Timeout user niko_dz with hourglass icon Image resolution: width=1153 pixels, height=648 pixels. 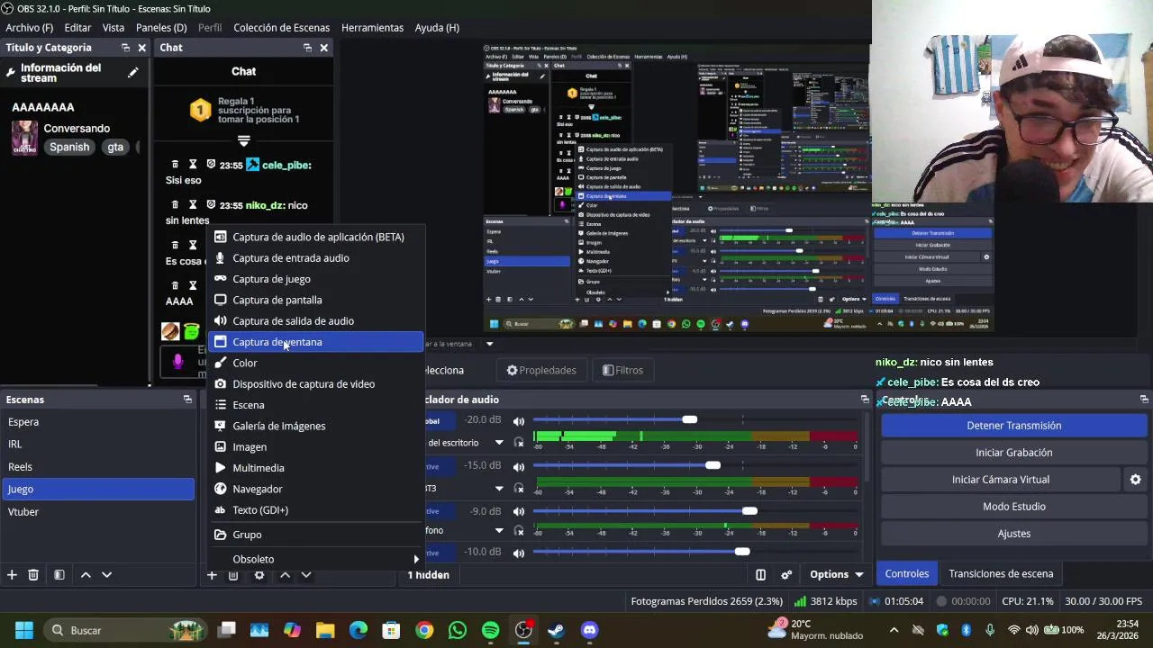[193, 205]
